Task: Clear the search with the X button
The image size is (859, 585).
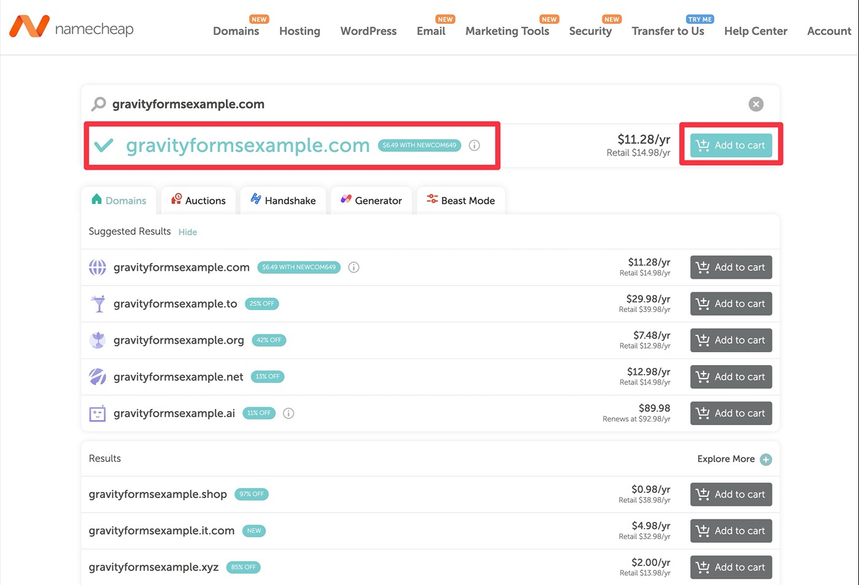Action: point(756,104)
